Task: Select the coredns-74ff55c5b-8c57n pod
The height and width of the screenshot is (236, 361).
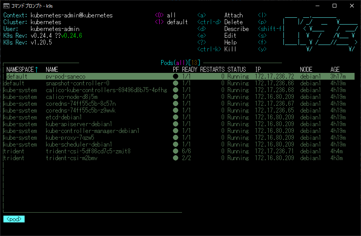Action: pos(81,103)
